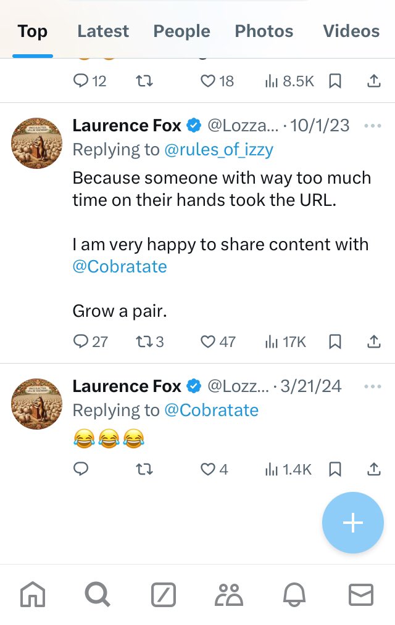Viewport: 395px width, 625px height.
Task: Open the Communities people icon
Action: (x=230, y=595)
